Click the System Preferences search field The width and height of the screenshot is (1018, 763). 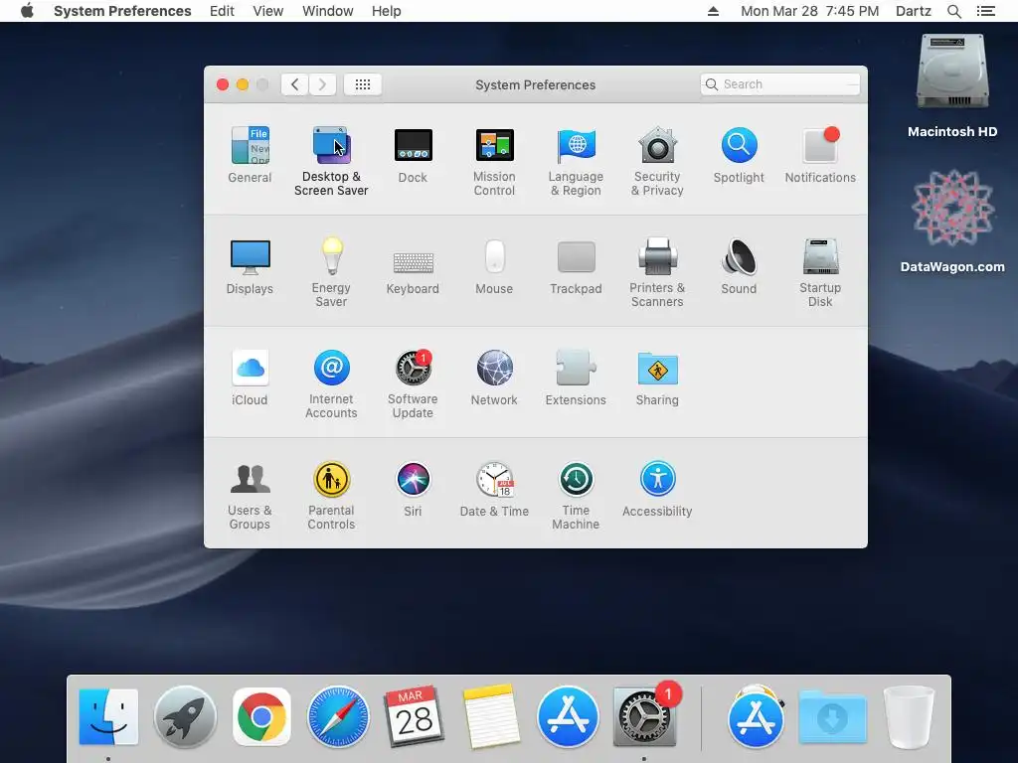[x=780, y=84]
